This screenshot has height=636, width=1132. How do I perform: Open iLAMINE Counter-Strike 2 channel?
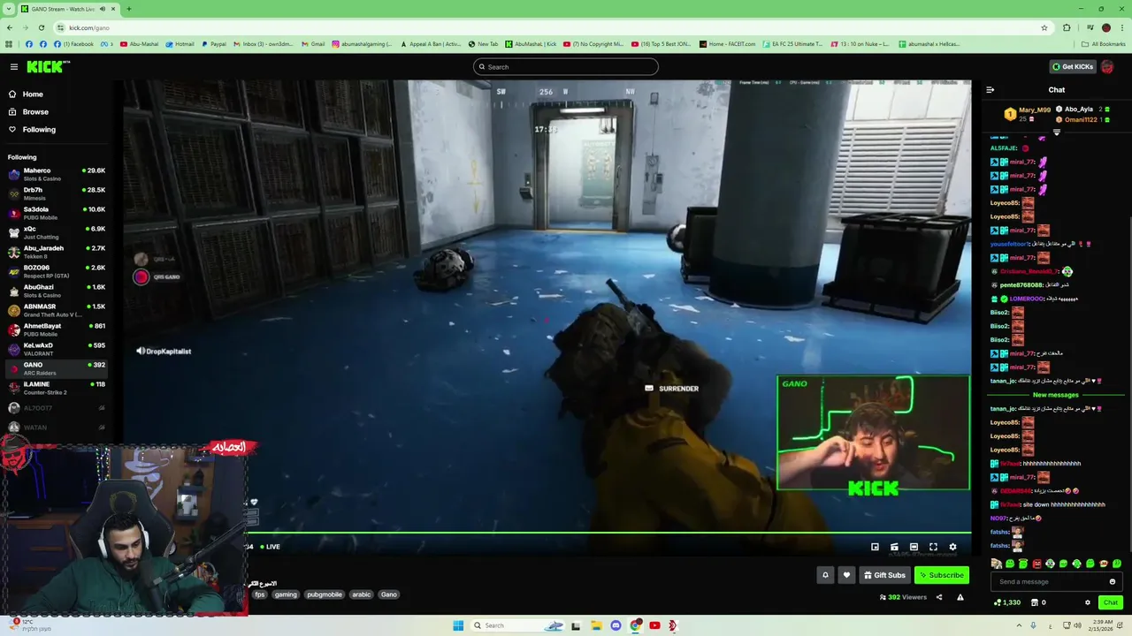(x=55, y=388)
